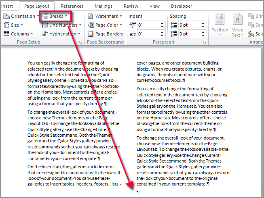This screenshot has height=198, width=264.
Task: Open the Size dropdown arrow
Action: coord(21,25)
